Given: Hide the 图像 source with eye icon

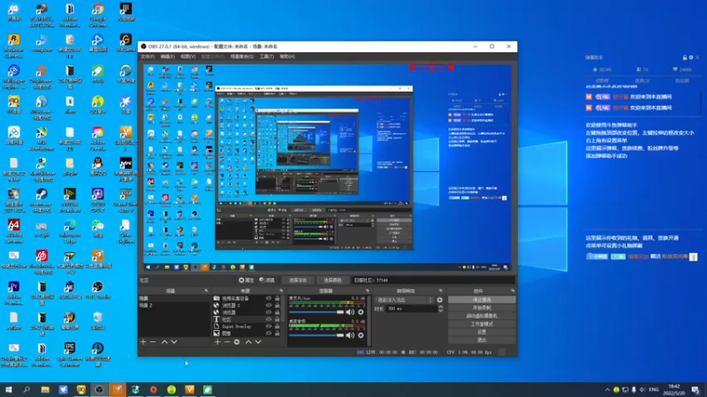Looking at the screenshot, I should [x=269, y=333].
